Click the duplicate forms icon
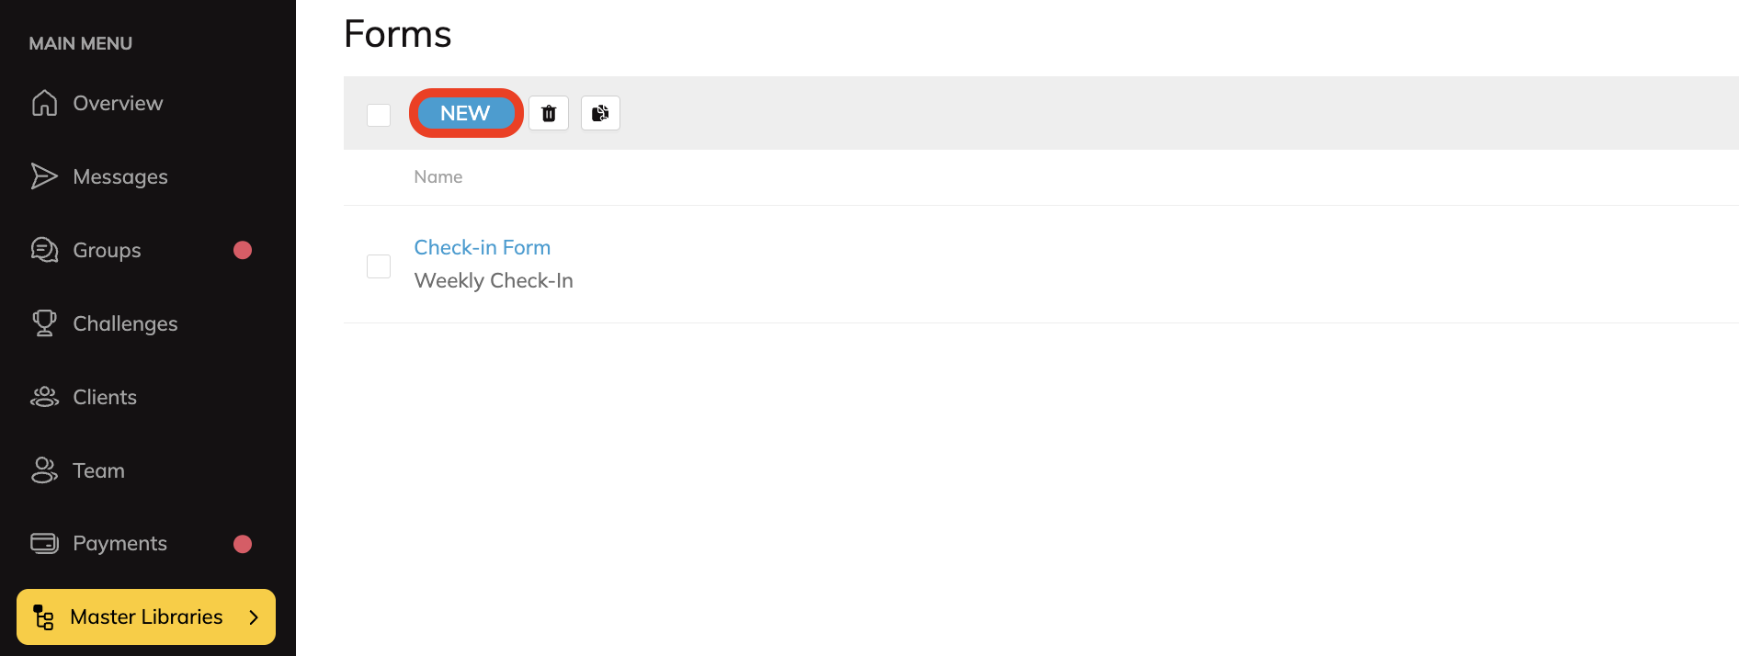1739x656 pixels. [600, 113]
